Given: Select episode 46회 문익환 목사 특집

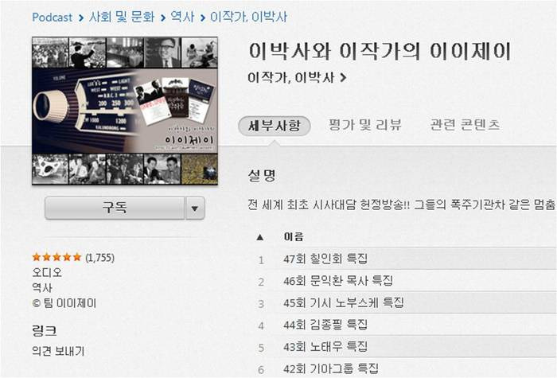Looking at the screenshot, I should point(406,281).
